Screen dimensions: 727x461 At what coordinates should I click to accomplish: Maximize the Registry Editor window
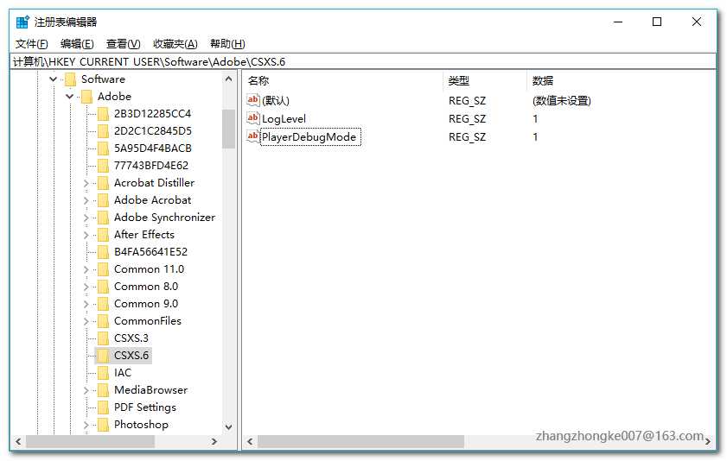point(657,22)
